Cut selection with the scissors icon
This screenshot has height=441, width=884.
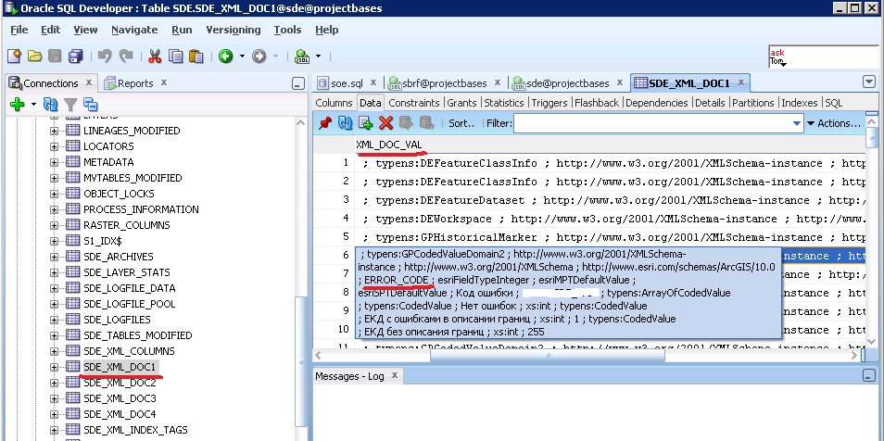pyautogui.click(x=155, y=56)
